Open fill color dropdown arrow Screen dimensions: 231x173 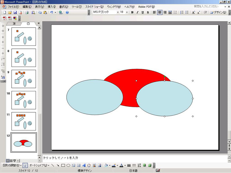110,165
